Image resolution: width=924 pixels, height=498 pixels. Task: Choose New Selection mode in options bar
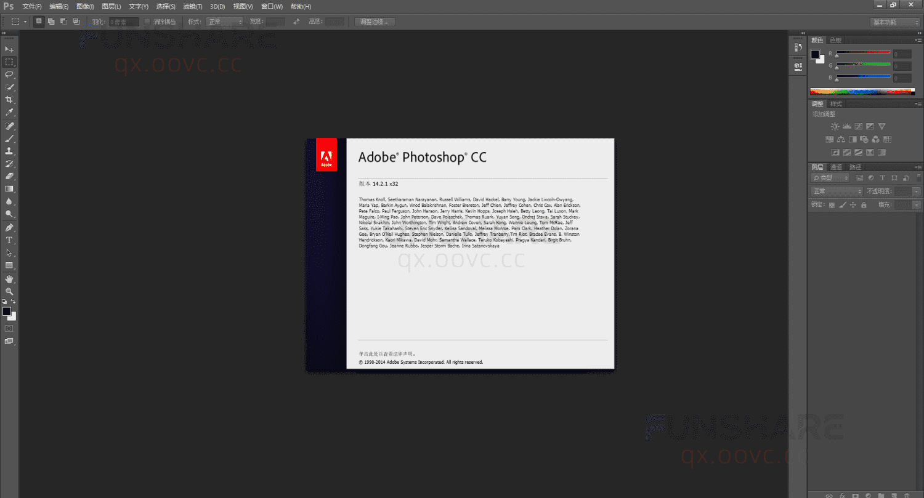(39, 22)
